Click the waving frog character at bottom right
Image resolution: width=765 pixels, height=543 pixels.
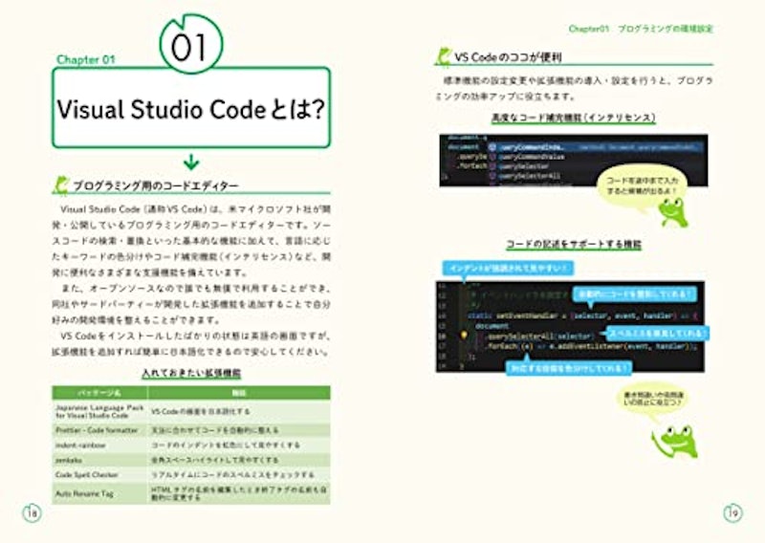click(x=676, y=442)
